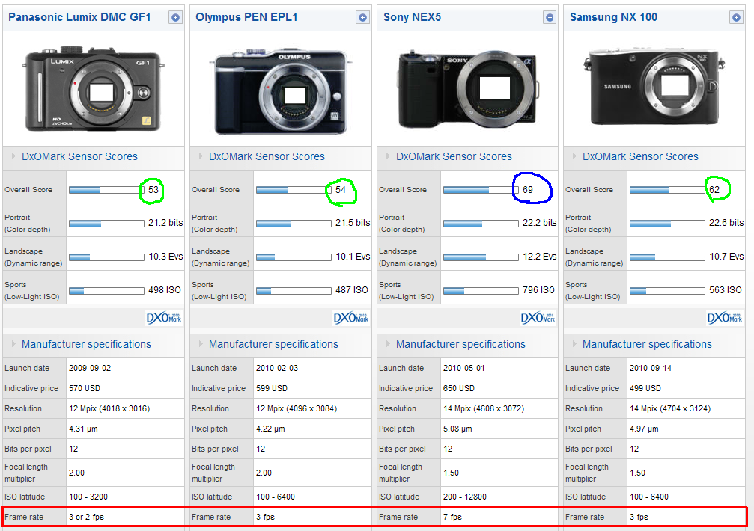Click the '570 USD' indicative price
This screenshot has width=754, height=531.
click(85, 388)
